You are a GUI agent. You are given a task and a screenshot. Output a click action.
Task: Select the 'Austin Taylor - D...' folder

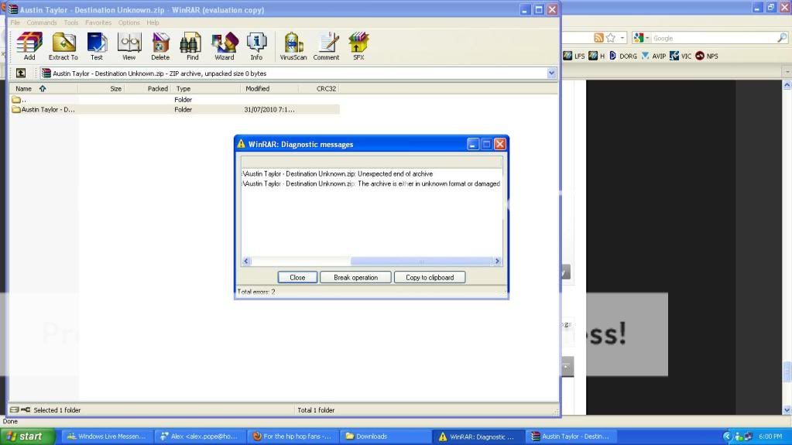point(174,110)
